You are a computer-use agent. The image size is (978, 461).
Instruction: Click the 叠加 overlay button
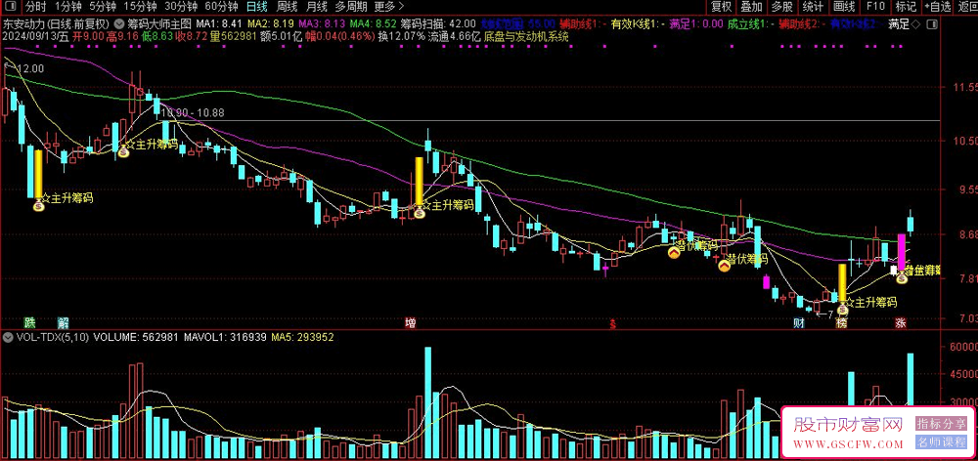tap(751, 7)
